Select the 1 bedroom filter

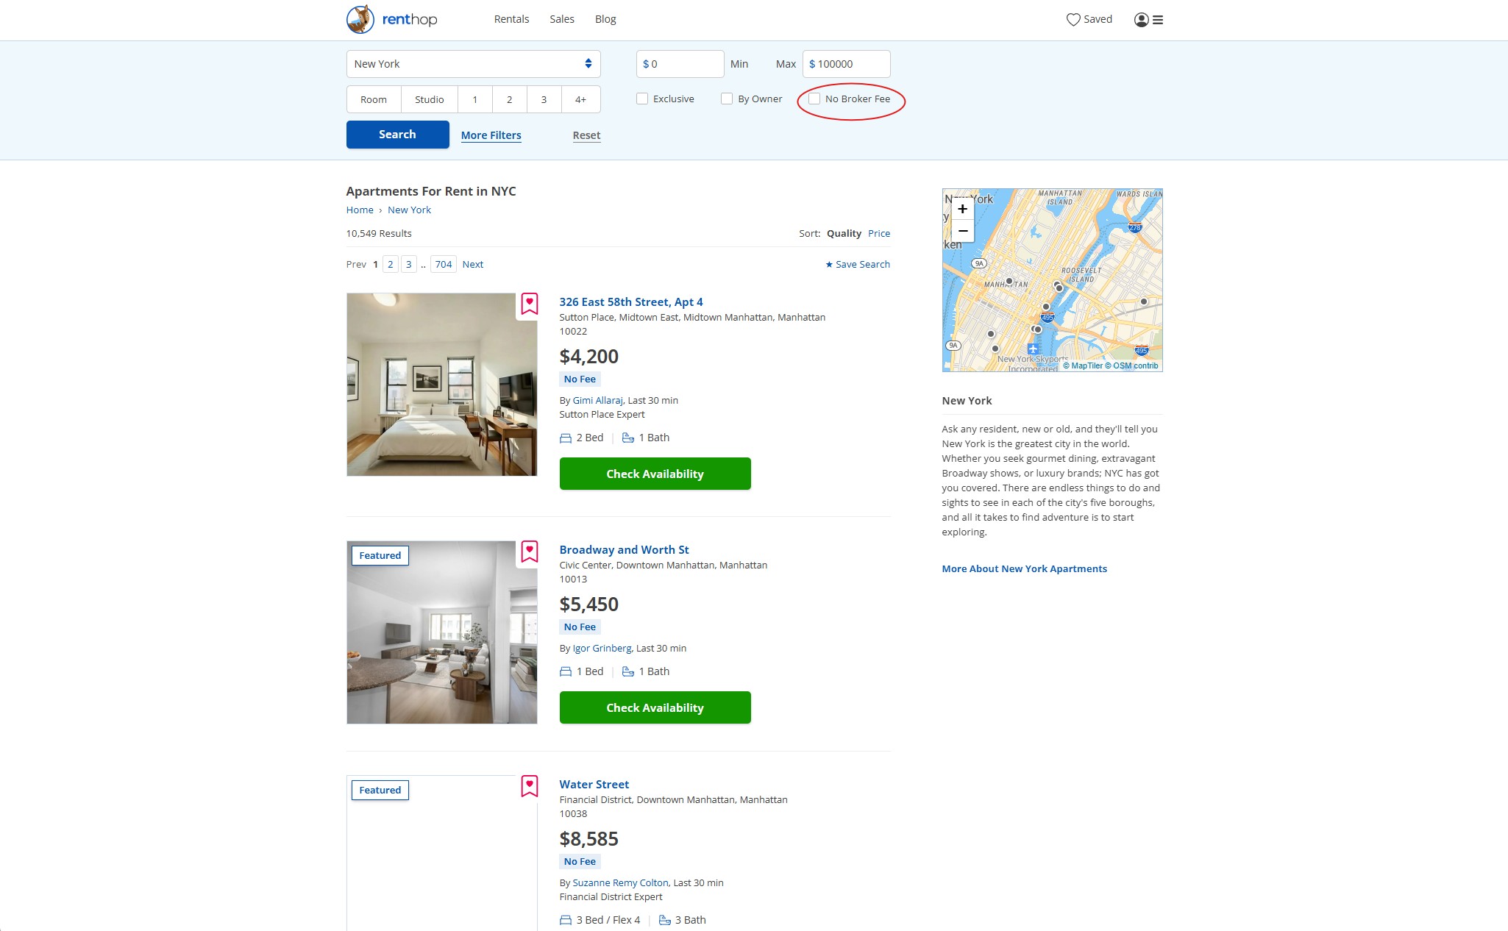pyautogui.click(x=475, y=99)
